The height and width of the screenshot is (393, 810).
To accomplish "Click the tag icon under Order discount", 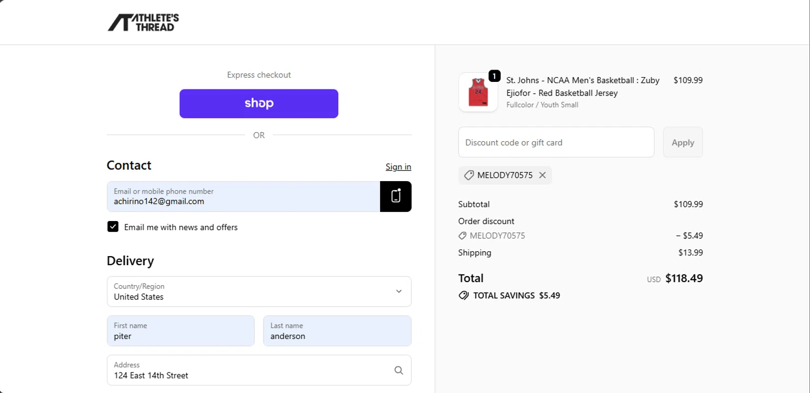I will click(x=462, y=236).
